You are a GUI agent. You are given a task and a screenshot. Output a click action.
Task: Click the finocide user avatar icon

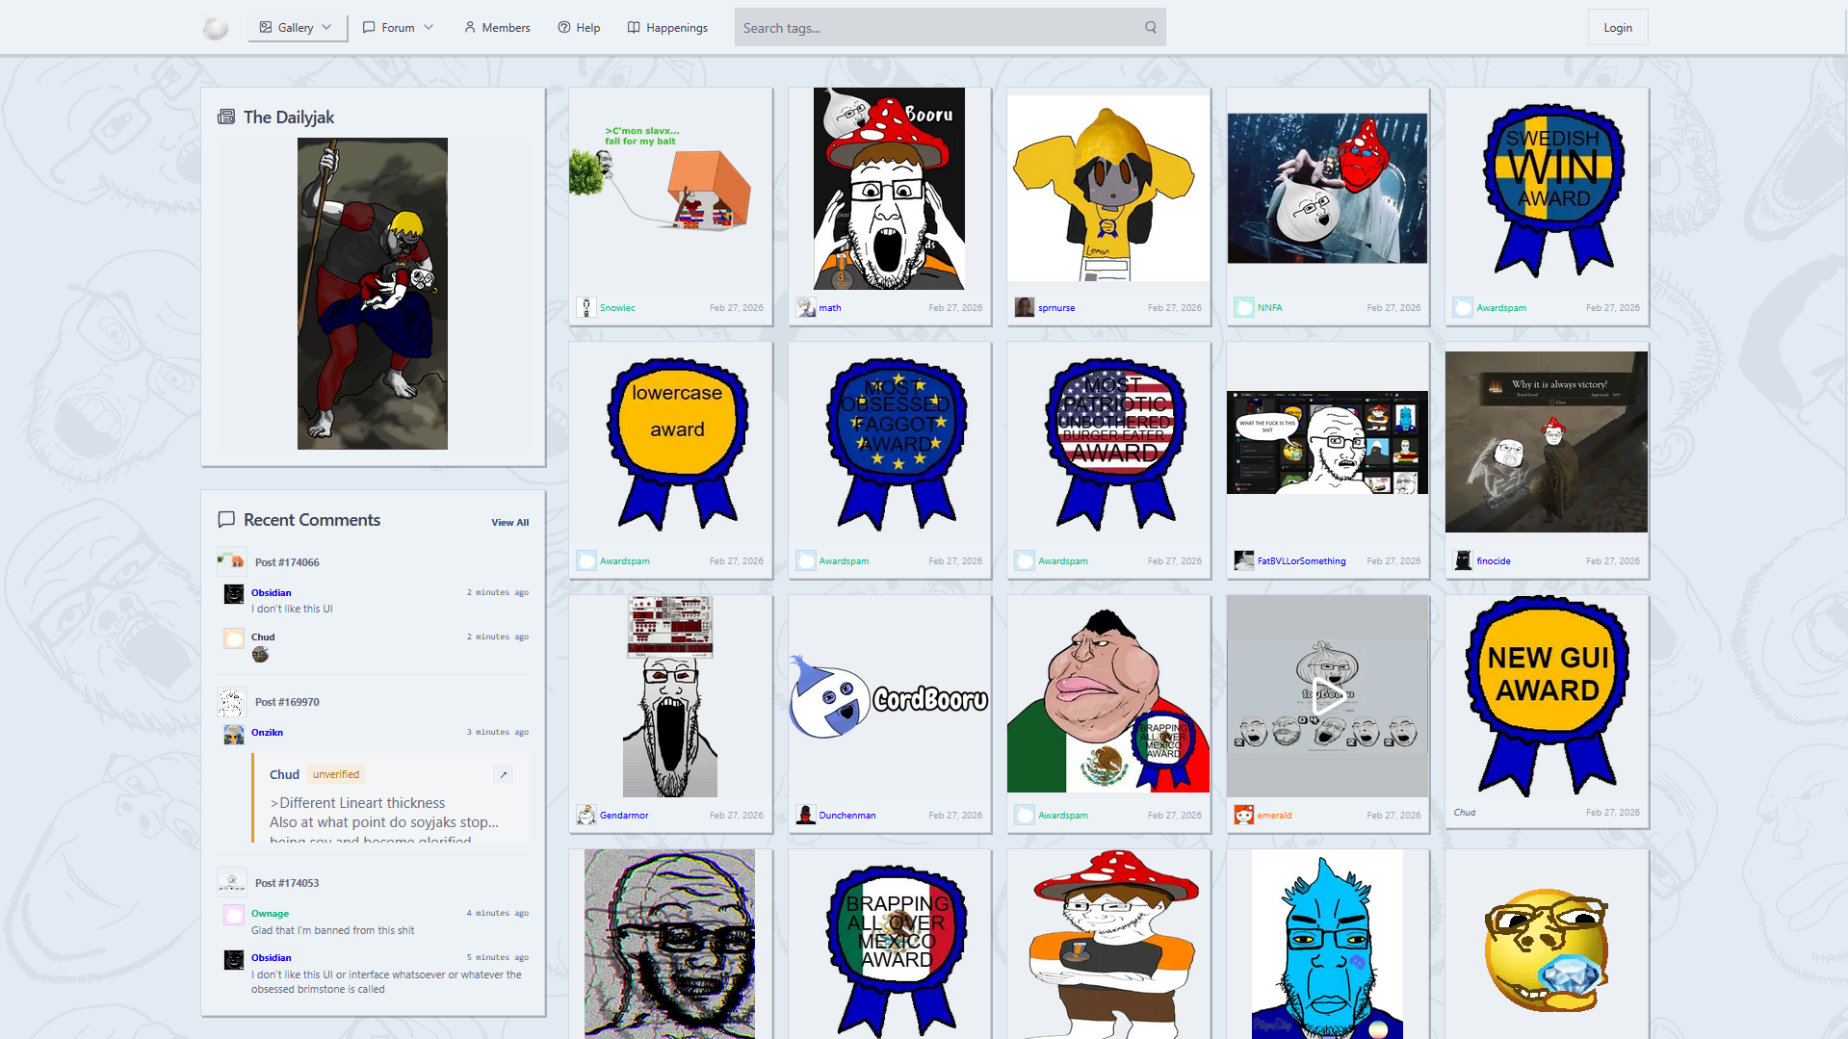[x=1463, y=561]
